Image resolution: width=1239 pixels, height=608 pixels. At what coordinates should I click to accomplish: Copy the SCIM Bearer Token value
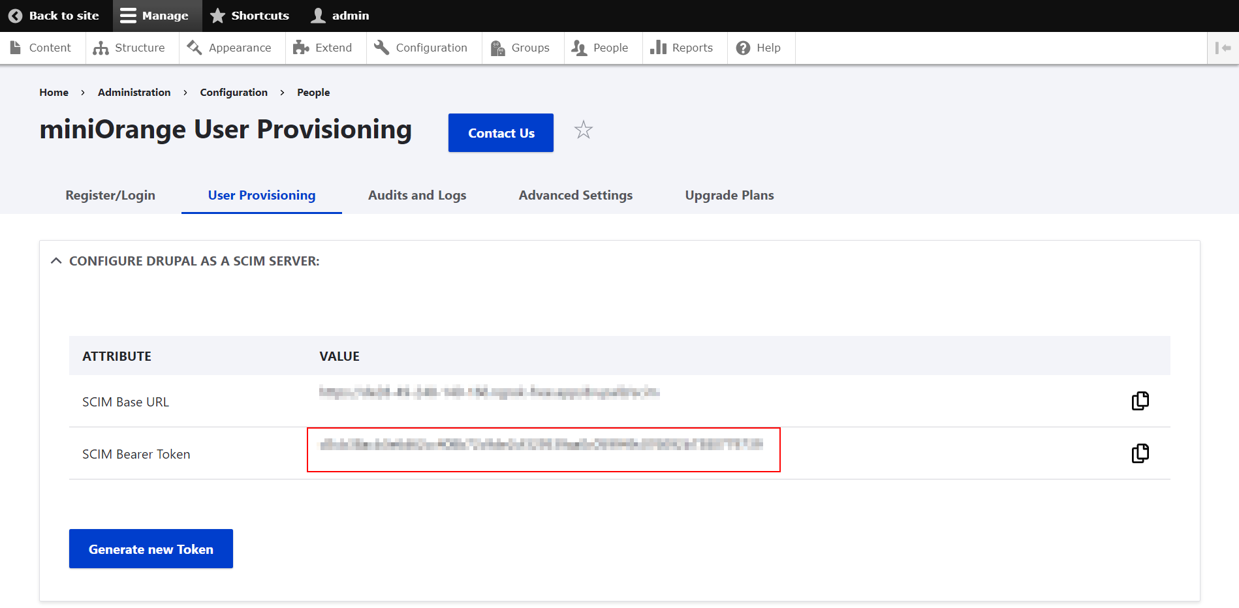point(1140,453)
